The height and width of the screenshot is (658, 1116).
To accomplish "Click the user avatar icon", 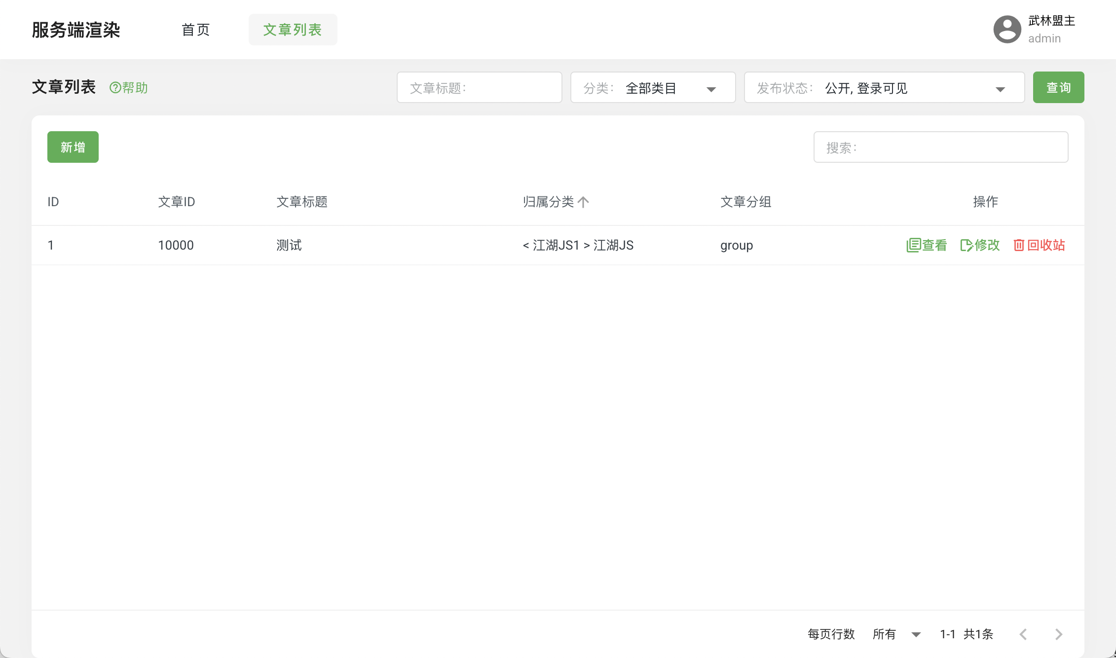I will click(x=1007, y=30).
